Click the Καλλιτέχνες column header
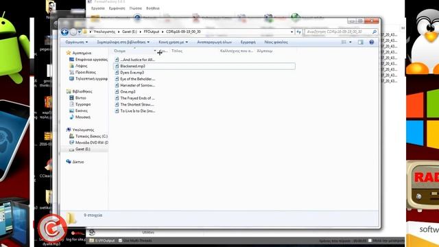 coord(237,51)
